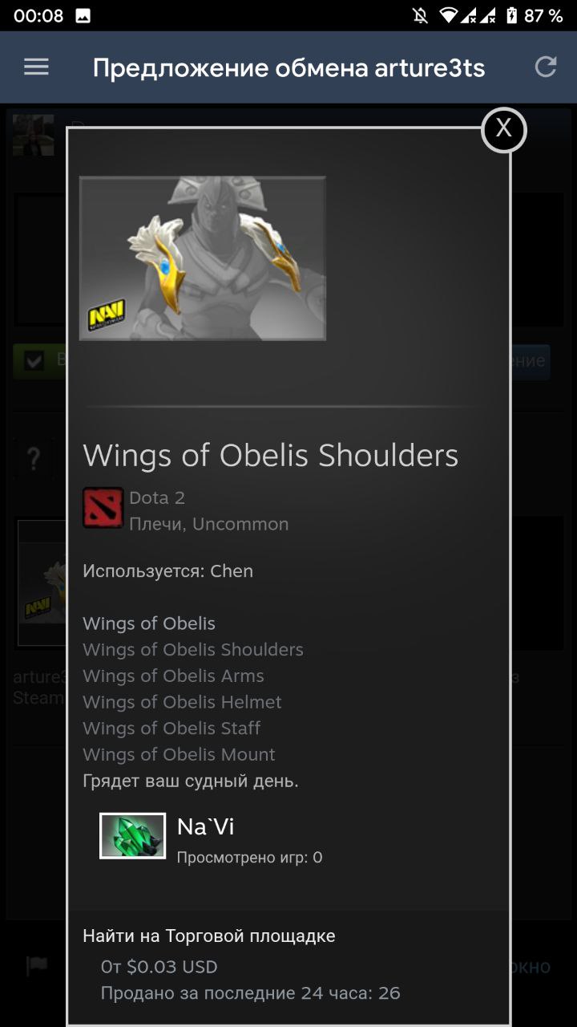Toggle the green confirmation checkbox behind popup

pyautogui.click(x=34, y=361)
